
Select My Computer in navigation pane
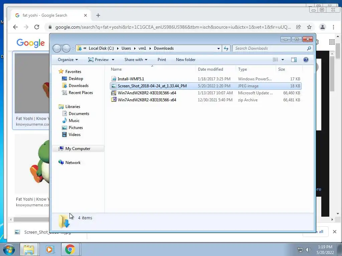pos(77,149)
